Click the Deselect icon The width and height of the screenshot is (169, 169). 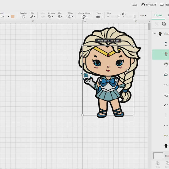pos(23,17)
